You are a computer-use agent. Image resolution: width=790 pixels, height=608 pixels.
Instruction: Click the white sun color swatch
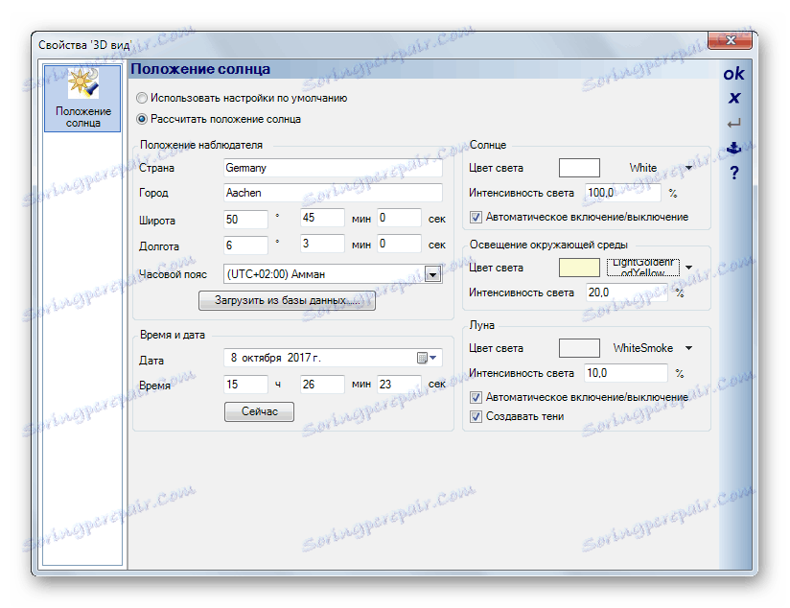[x=579, y=168]
